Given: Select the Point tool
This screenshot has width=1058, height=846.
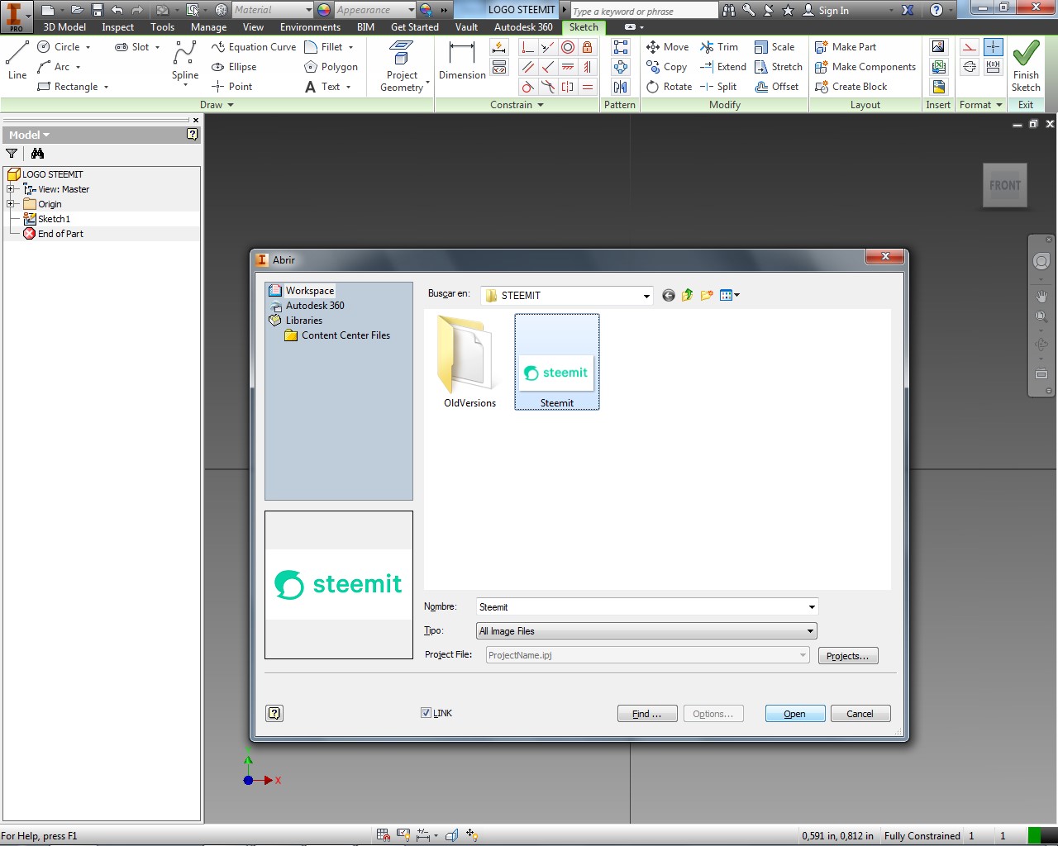Looking at the screenshot, I should (232, 87).
